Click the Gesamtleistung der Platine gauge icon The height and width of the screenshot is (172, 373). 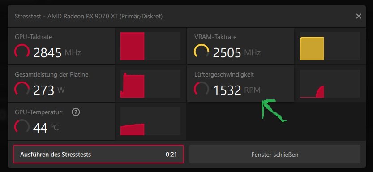(x=22, y=89)
